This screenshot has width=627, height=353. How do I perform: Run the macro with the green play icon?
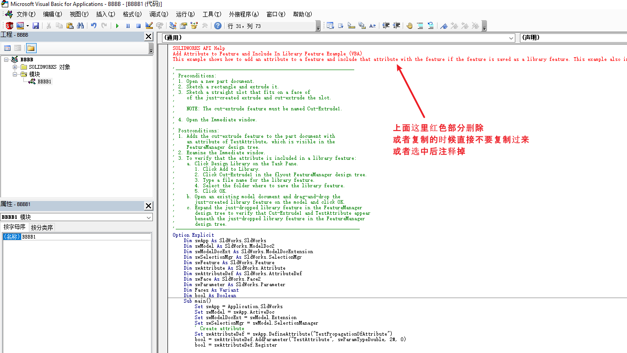click(117, 26)
